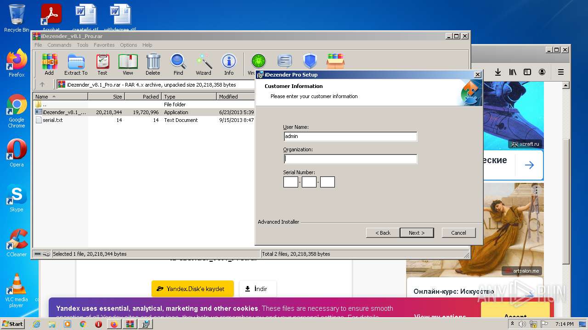Open the Help menu in WinRAR
588x330 pixels.
[147, 45]
